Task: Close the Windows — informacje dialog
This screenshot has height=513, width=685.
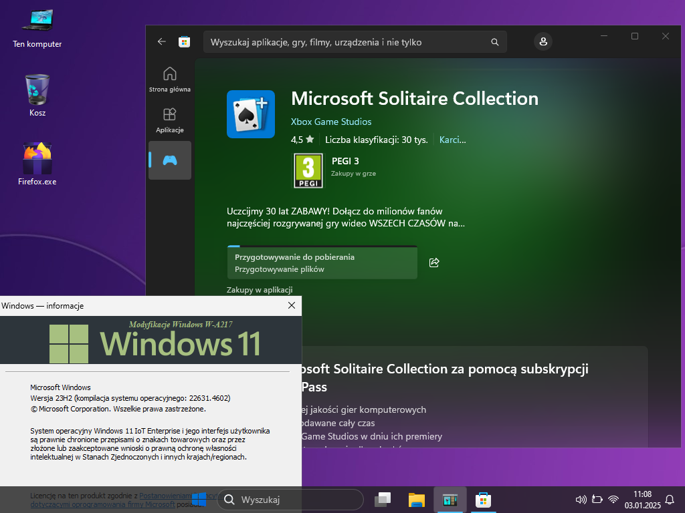Action: 291,305
